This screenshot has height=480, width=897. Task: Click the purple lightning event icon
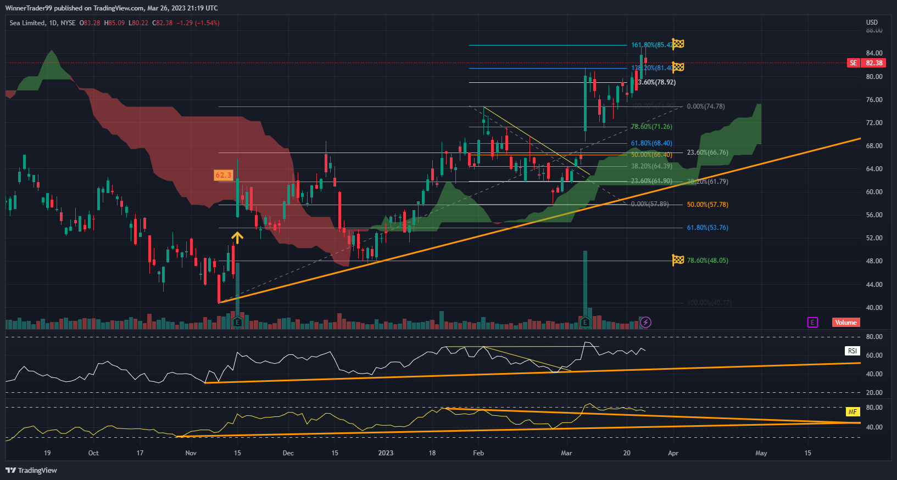[x=646, y=322]
